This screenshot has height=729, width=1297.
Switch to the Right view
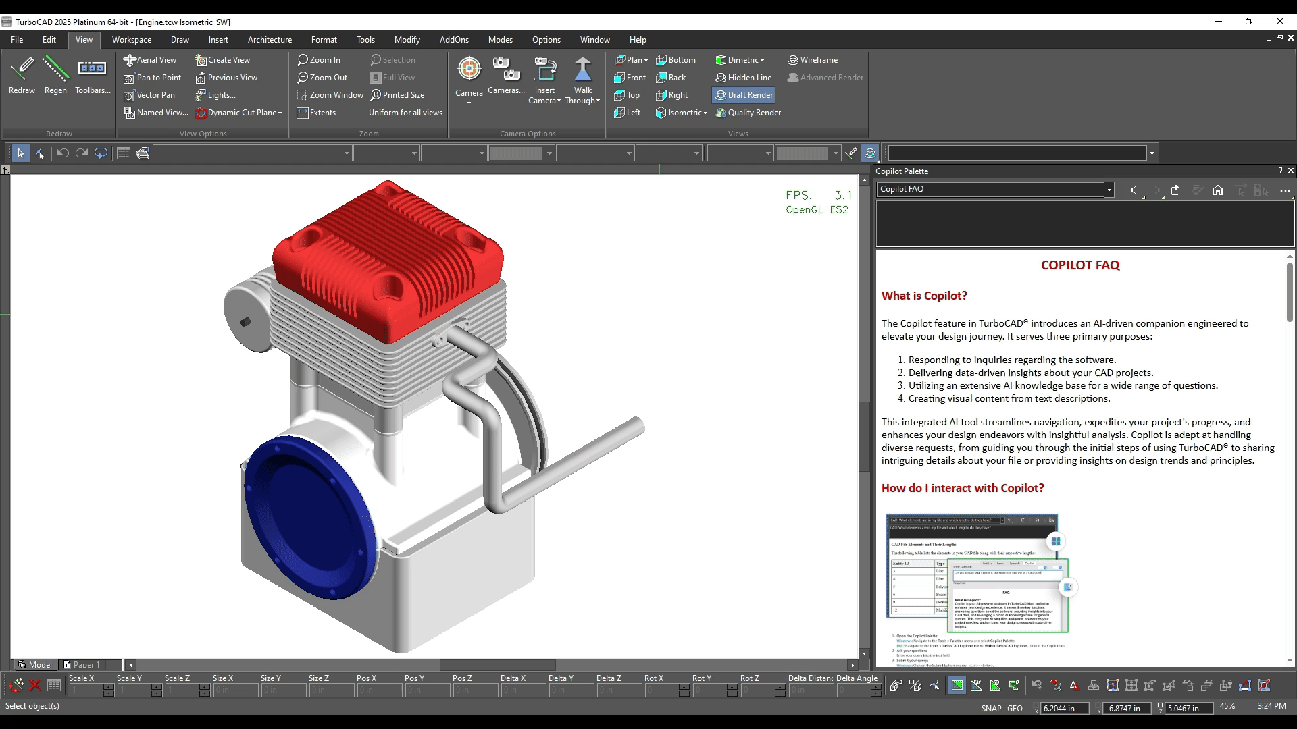(671, 95)
